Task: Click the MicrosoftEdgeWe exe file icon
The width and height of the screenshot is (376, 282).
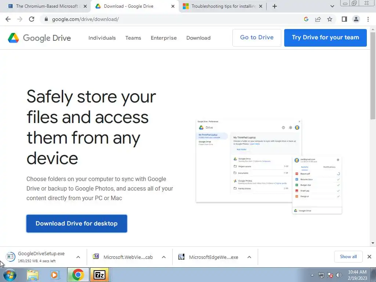Action: coord(181,257)
